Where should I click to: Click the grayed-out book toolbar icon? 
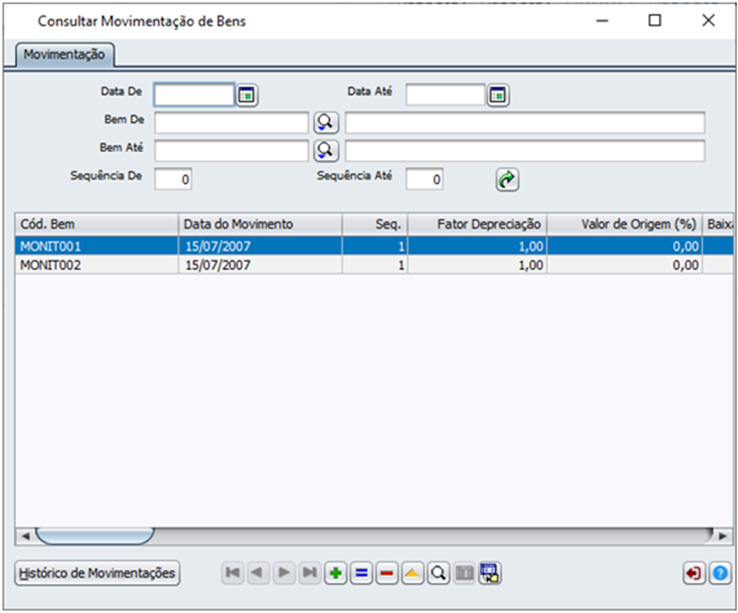coord(464,573)
